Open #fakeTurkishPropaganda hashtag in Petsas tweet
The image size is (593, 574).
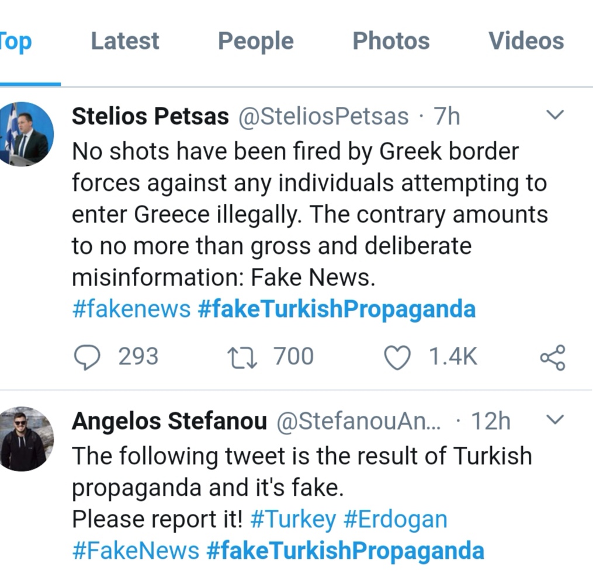click(x=337, y=309)
